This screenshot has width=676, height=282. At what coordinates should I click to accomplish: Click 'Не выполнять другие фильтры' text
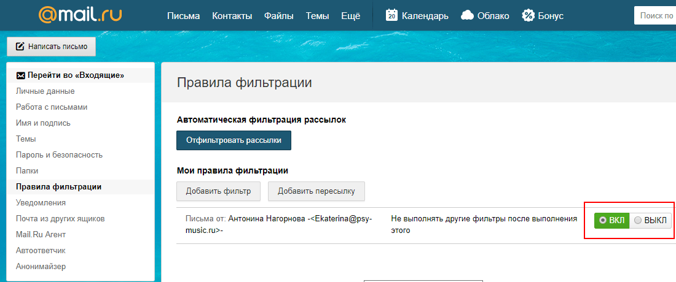(484, 224)
